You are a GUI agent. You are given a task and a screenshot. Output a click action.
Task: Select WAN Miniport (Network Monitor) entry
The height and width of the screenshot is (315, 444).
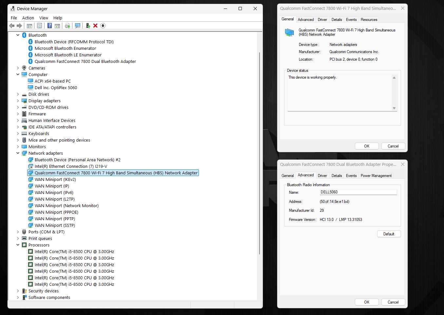click(x=67, y=206)
